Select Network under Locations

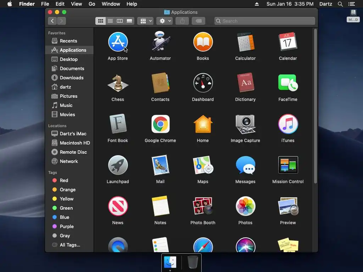click(x=69, y=161)
